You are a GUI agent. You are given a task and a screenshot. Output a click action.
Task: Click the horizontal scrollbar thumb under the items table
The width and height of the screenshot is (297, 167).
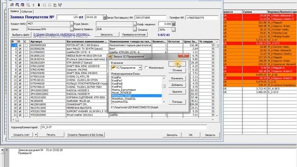(x=17, y=120)
